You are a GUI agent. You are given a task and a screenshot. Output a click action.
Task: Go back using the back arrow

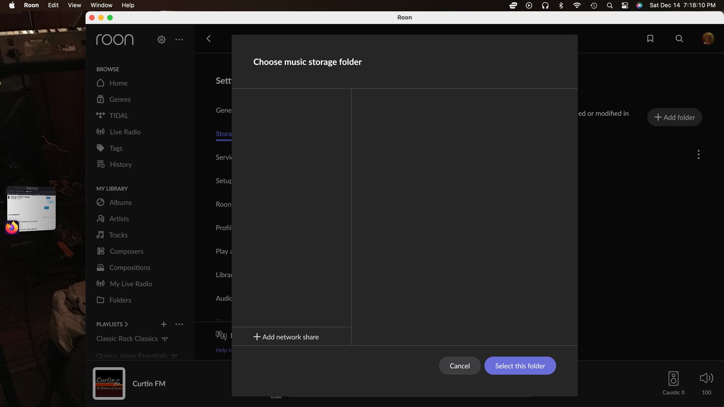[x=209, y=38]
